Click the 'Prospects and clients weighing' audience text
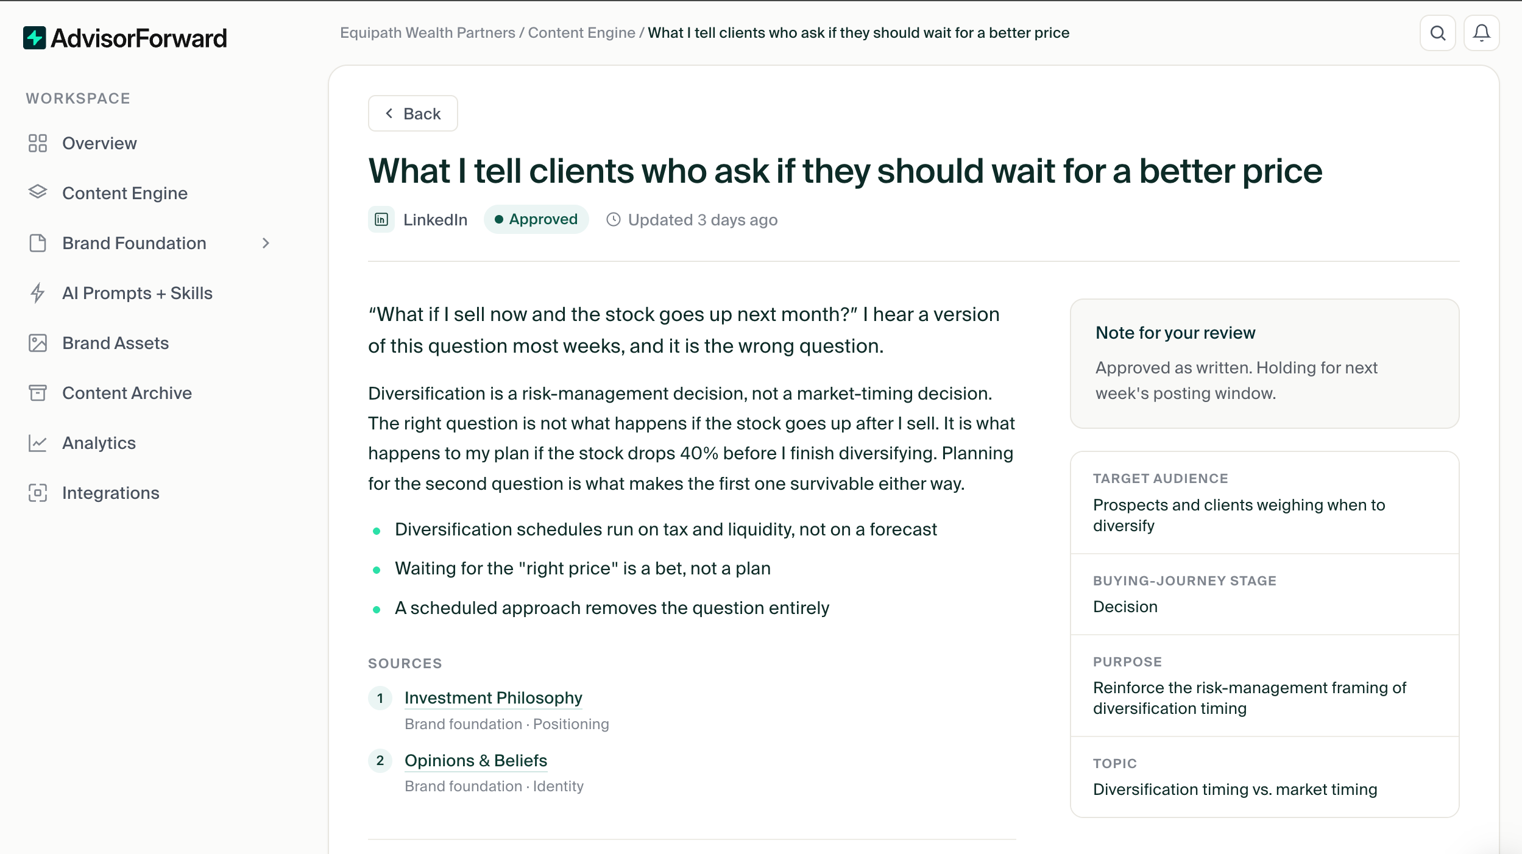 click(x=1239, y=515)
